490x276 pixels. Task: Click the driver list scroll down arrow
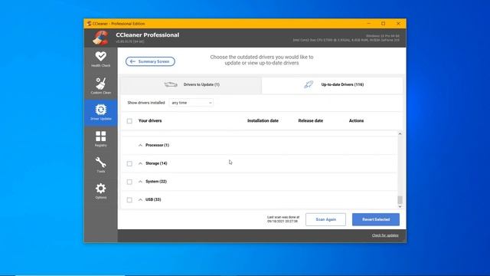400,206
